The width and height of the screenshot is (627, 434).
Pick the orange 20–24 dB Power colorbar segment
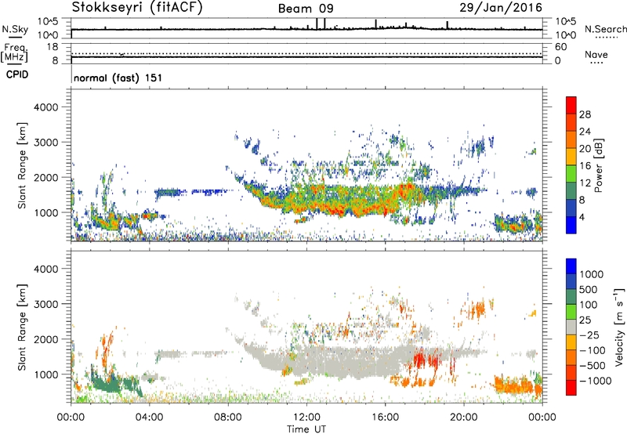tap(571, 139)
